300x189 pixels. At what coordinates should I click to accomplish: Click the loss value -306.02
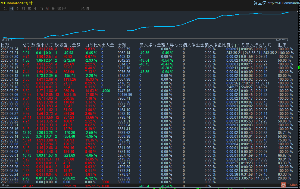69,178
